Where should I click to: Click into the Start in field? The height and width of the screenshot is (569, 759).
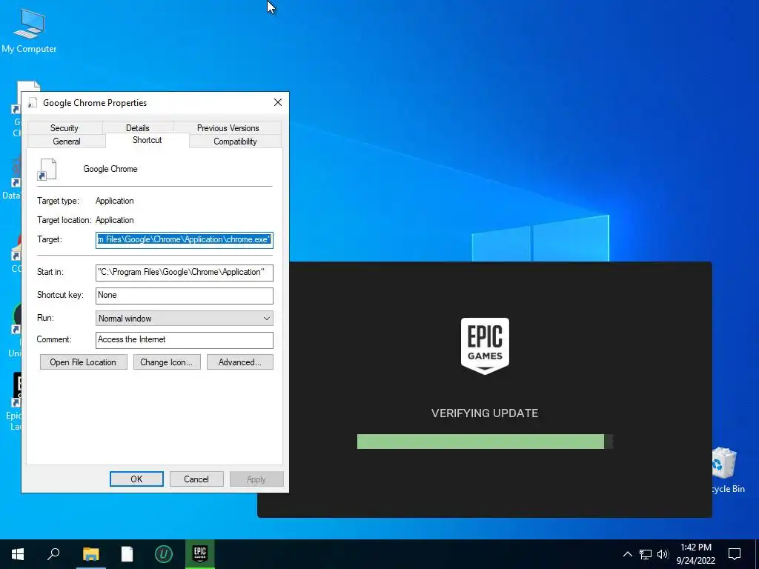pos(185,273)
